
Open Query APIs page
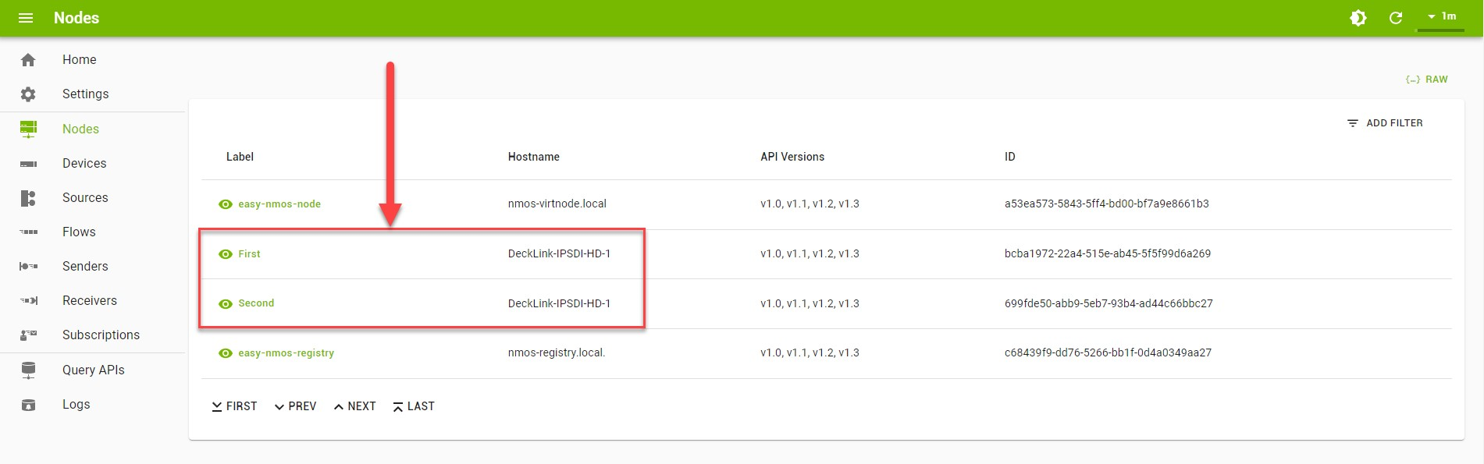point(94,370)
